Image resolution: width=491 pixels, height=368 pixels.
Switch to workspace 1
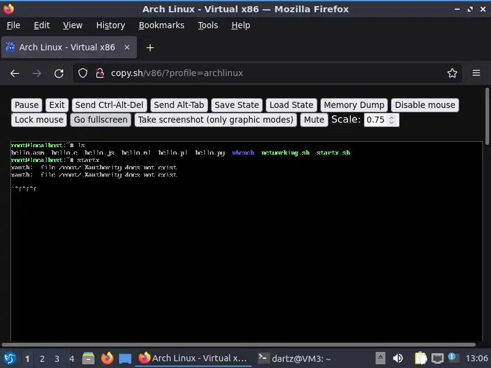click(28, 359)
